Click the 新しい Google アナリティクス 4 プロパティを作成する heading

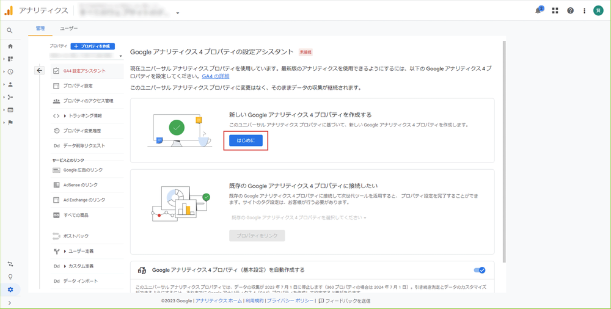pyautogui.click(x=300, y=115)
